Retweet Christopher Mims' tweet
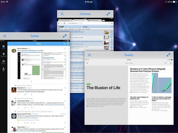Image resolution: width=178 pixels, height=133 pixels. pyautogui.click(x=25, y=108)
